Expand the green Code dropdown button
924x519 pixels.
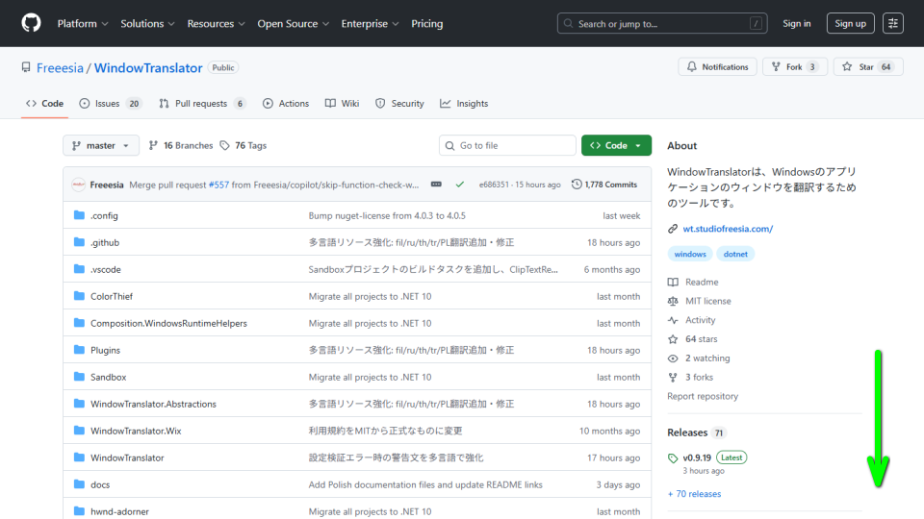616,146
